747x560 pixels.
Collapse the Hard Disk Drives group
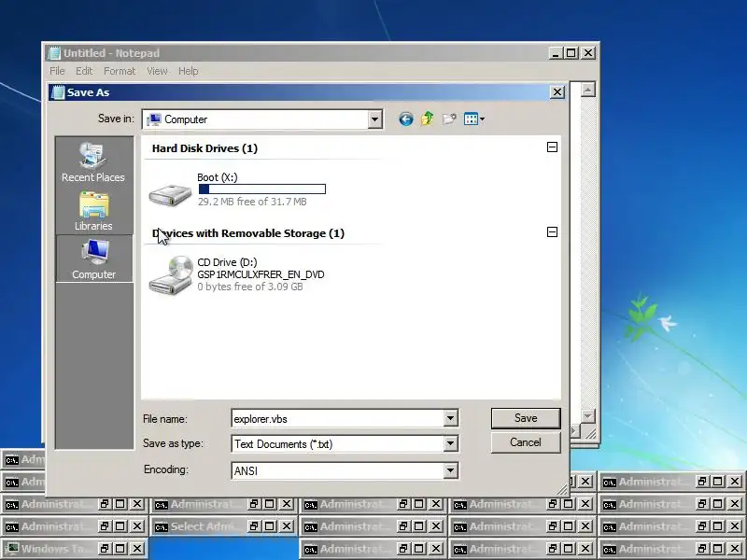click(552, 147)
